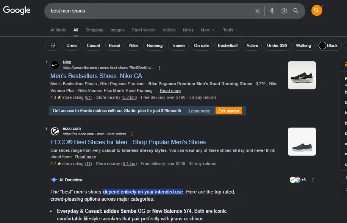The width and height of the screenshot is (347, 223).
Task: Expand the Tools dropdown
Action: [230, 30]
